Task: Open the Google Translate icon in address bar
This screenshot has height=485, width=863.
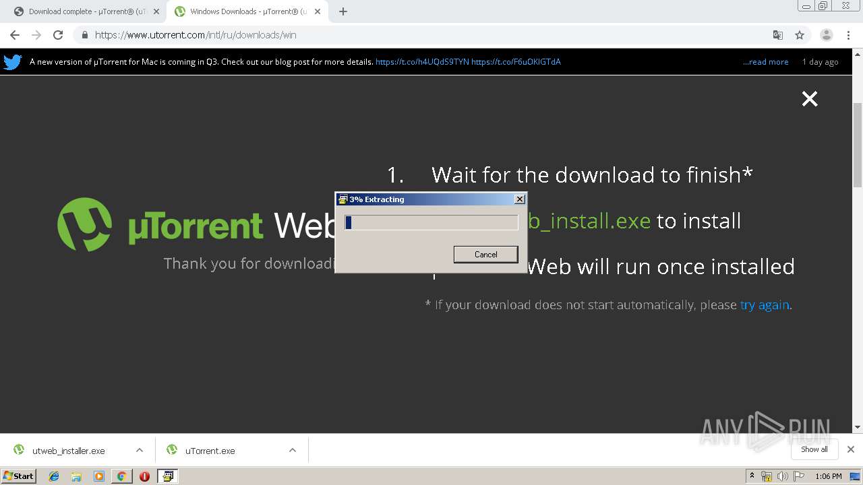Action: tap(778, 35)
